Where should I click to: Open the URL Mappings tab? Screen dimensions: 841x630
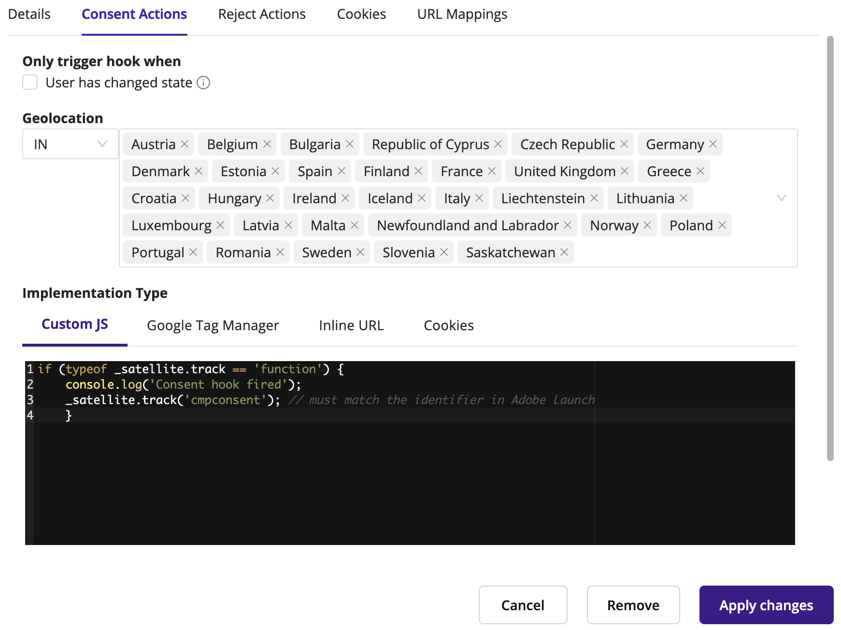pyautogui.click(x=462, y=14)
